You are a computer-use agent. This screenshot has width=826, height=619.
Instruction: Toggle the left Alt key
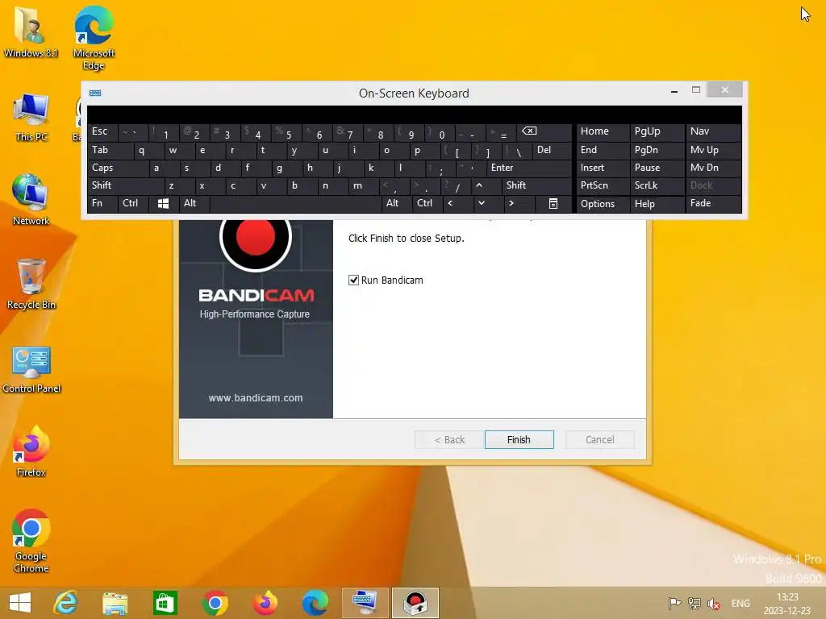tap(194, 203)
